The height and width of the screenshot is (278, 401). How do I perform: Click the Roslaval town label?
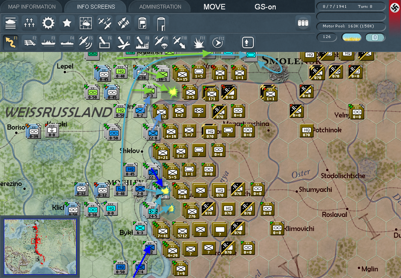coord(334,214)
